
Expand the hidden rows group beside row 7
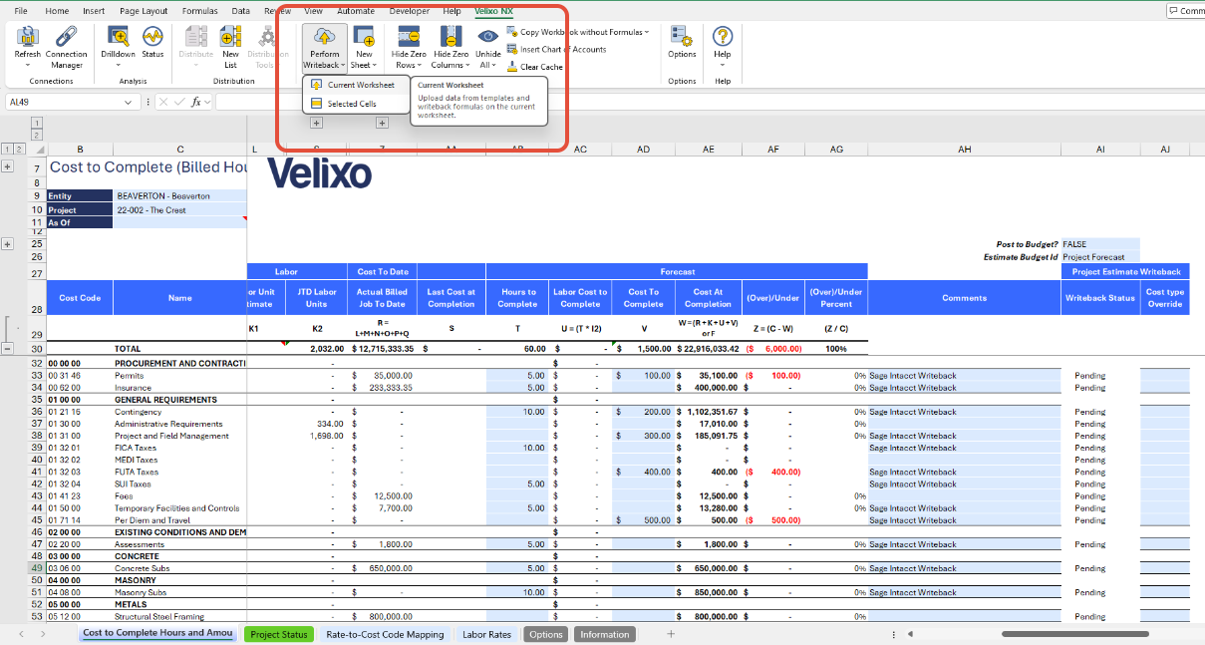(8, 166)
